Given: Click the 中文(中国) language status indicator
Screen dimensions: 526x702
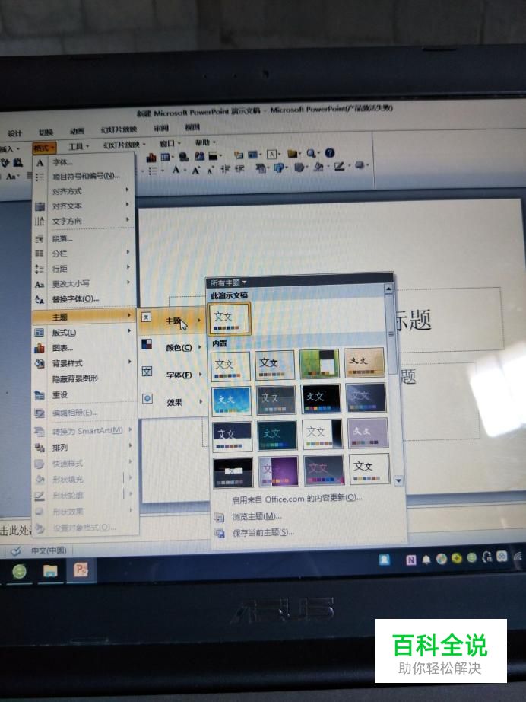Looking at the screenshot, I should 48,550.
